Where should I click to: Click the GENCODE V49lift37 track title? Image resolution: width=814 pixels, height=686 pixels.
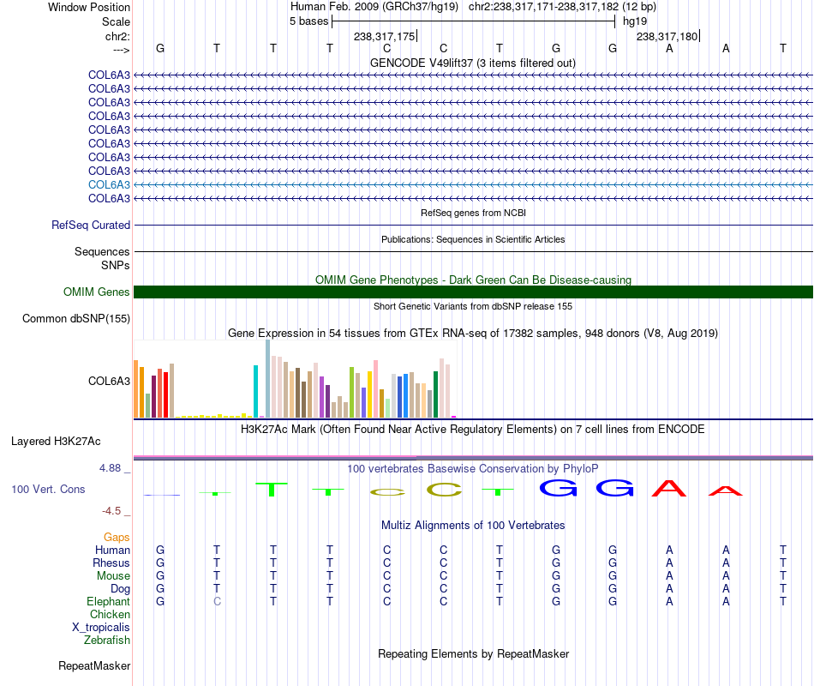(473, 63)
